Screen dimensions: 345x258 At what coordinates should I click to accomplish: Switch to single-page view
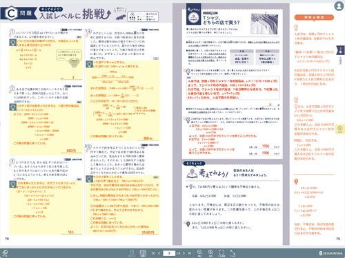(132, 252)
